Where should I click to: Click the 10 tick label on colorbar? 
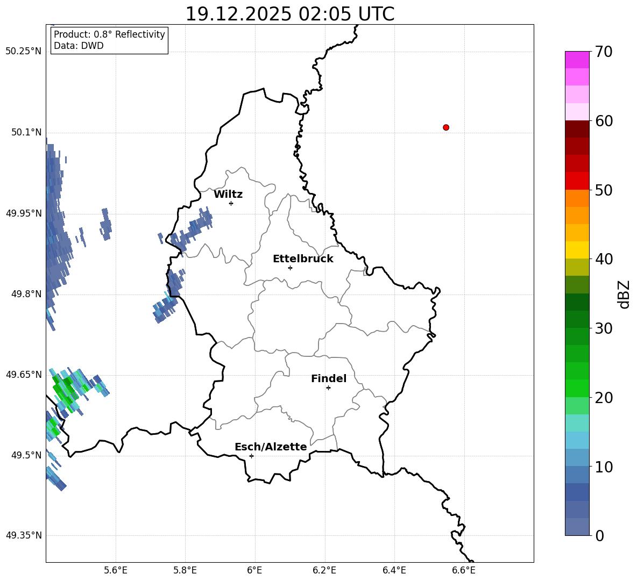point(604,467)
